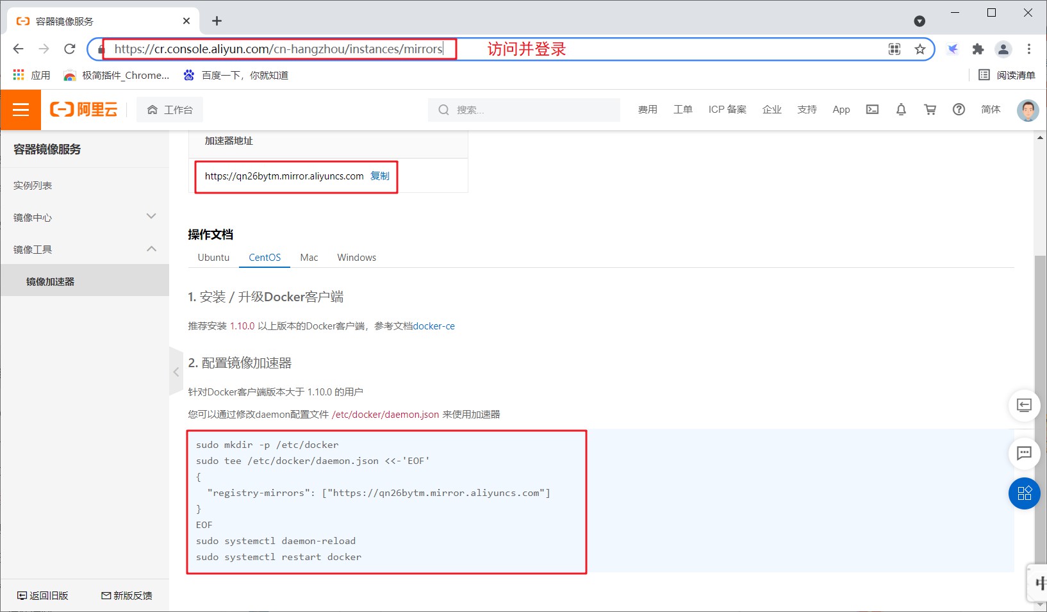Switch to the Mac tab
The height and width of the screenshot is (612, 1047).
point(309,258)
